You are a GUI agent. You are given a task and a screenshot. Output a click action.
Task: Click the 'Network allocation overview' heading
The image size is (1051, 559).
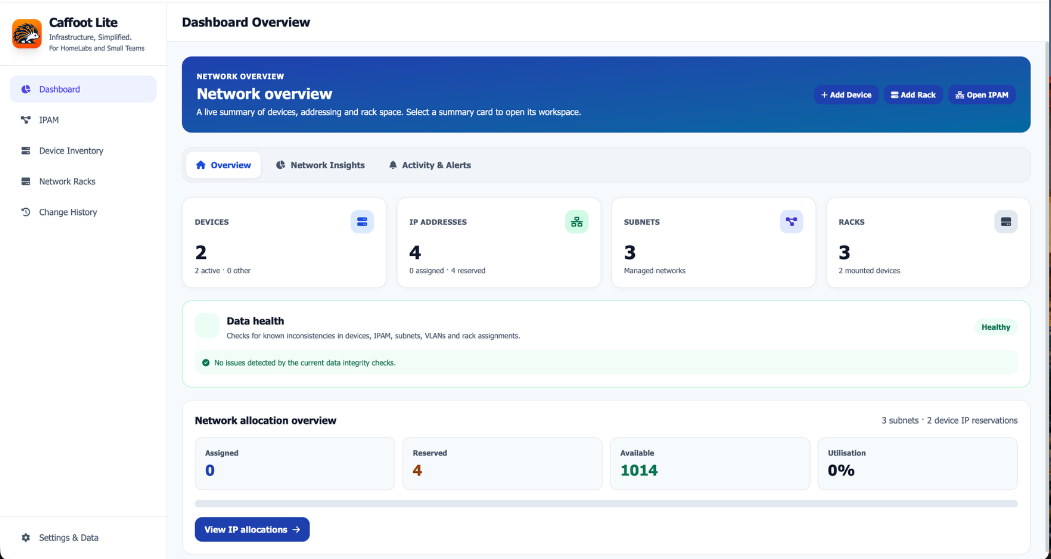pos(265,421)
